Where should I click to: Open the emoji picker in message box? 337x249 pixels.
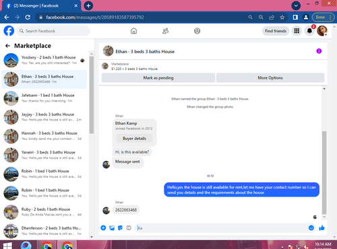pyautogui.click(x=311, y=228)
